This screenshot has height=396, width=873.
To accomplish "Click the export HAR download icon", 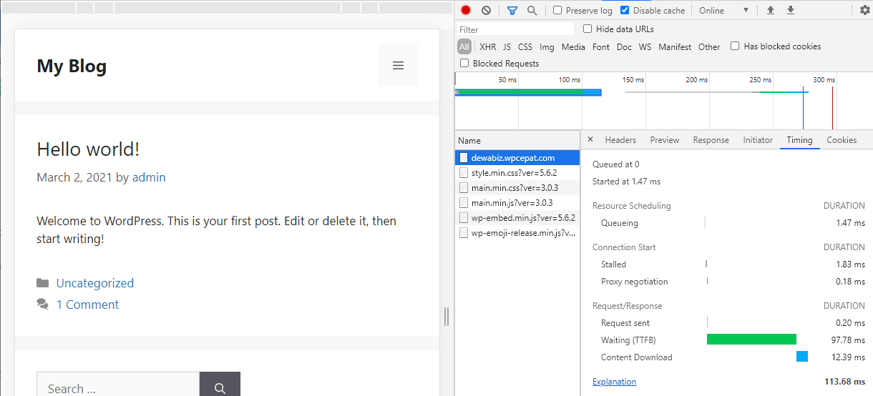I will (791, 11).
